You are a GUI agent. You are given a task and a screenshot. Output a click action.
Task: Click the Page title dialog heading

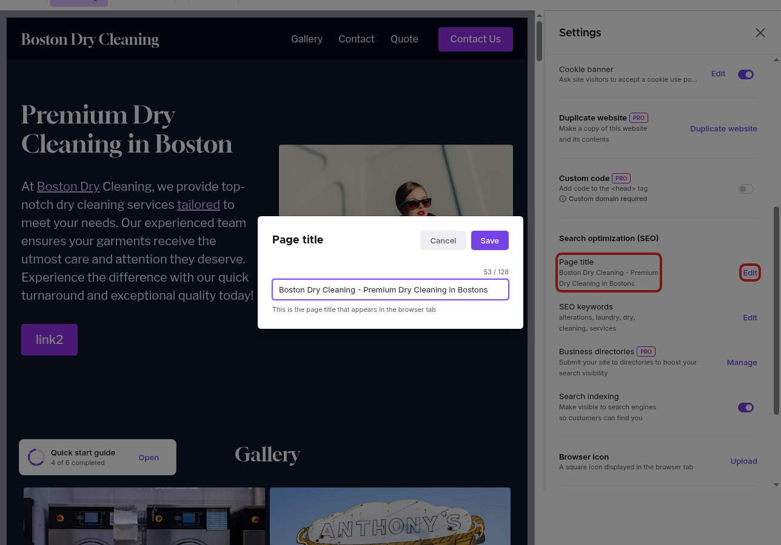[298, 239]
